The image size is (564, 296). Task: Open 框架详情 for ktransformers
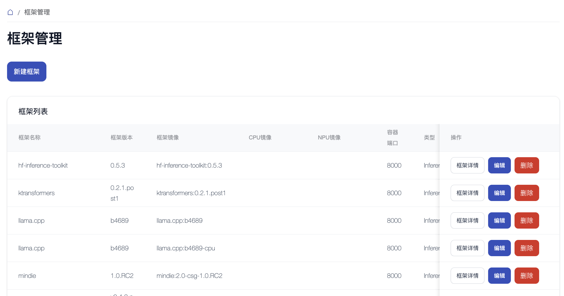coord(467,193)
